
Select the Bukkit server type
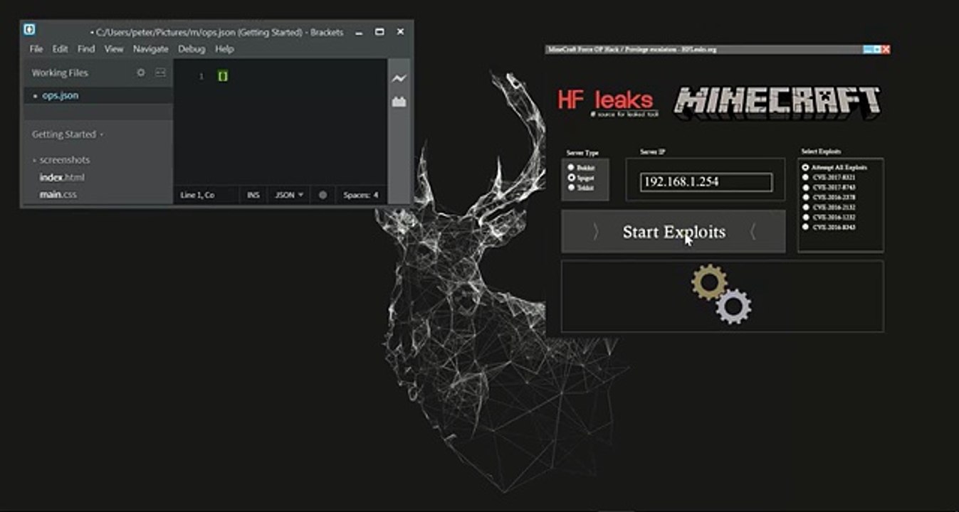pos(571,168)
